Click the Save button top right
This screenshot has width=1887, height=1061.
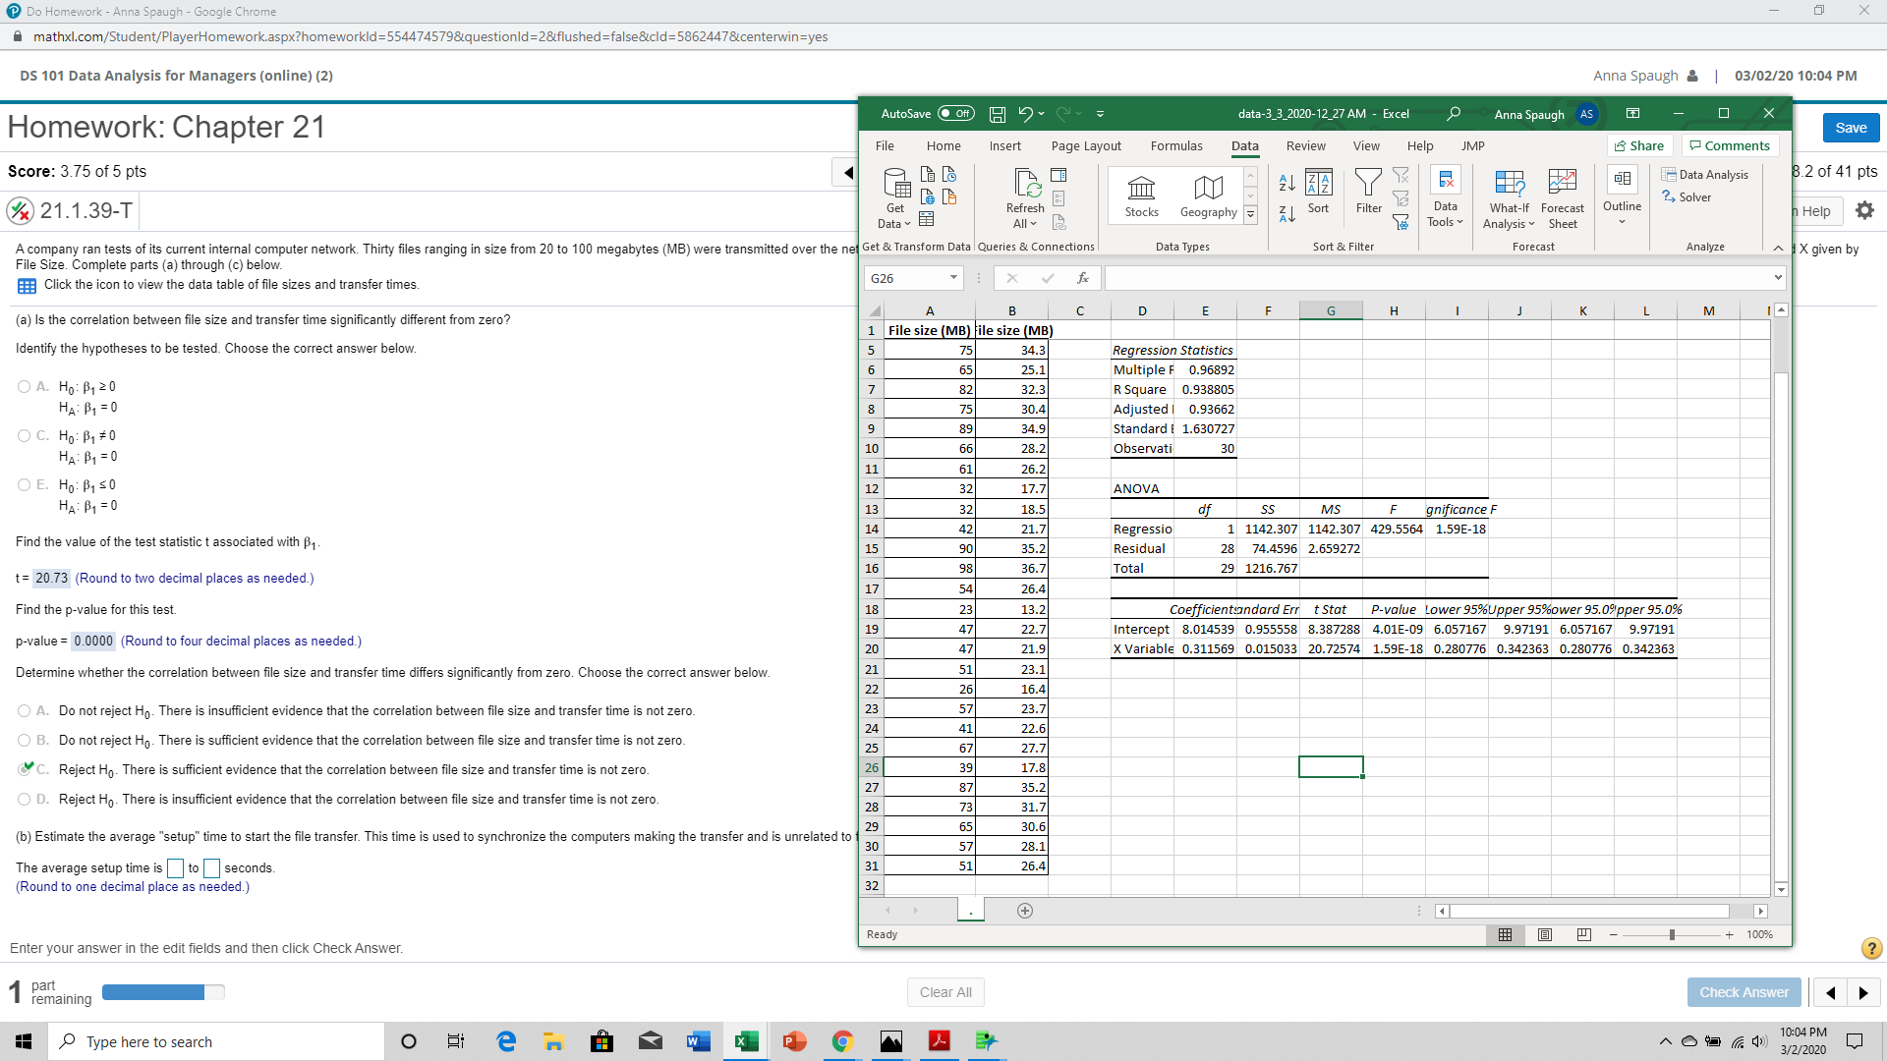(1855, 127)
